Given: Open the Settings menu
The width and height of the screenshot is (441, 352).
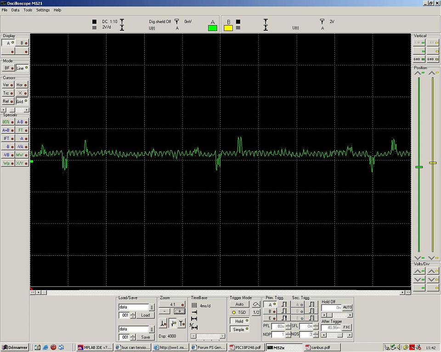Looking at the screenshot, I should click(x=43, y=10).
